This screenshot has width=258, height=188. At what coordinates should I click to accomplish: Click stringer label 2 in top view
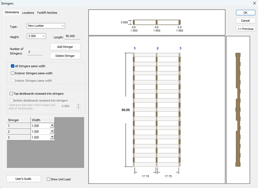click(x=158, y=48)
